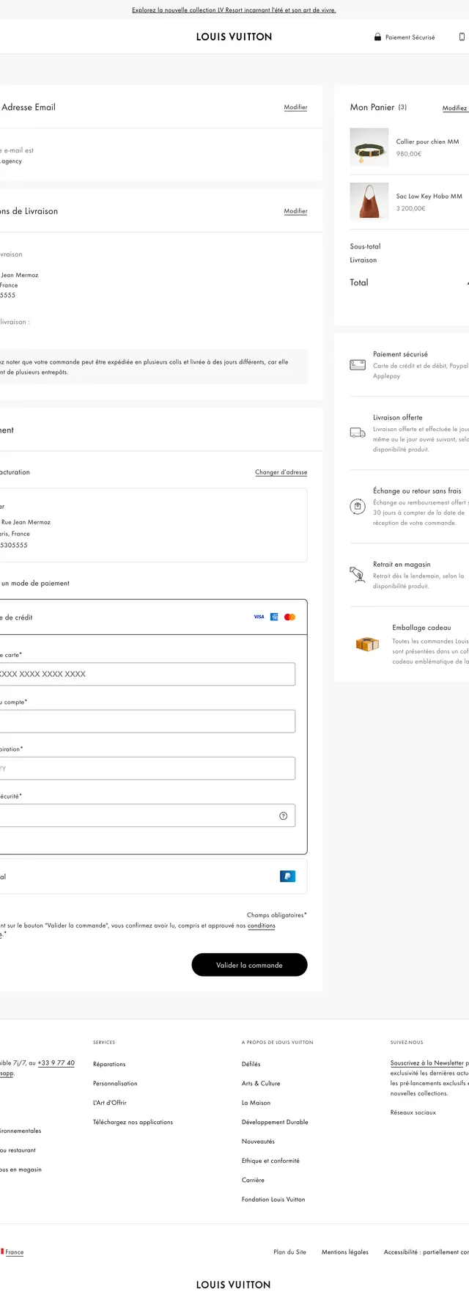Open Téléchargez nos applications footer link
Viewport: 469px width, 1314px height.
point(133,1122)
